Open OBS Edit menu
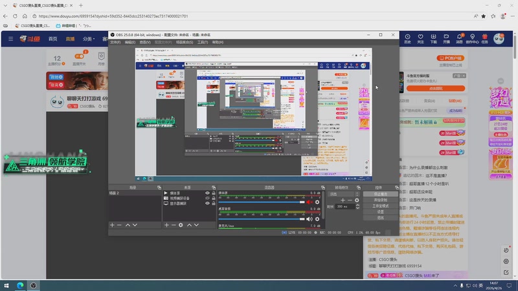Viewport: 518px width, 291px height. click(130, 42)
